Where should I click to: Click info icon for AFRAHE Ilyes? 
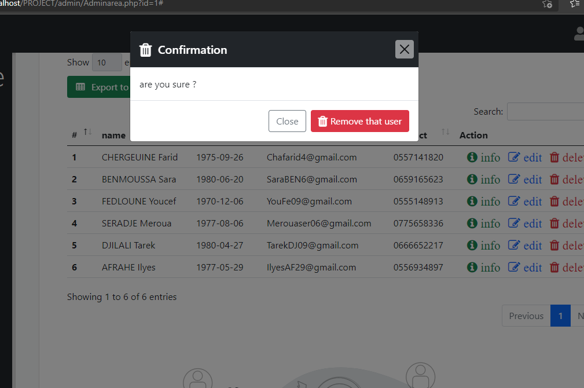(x=472, y=267)
